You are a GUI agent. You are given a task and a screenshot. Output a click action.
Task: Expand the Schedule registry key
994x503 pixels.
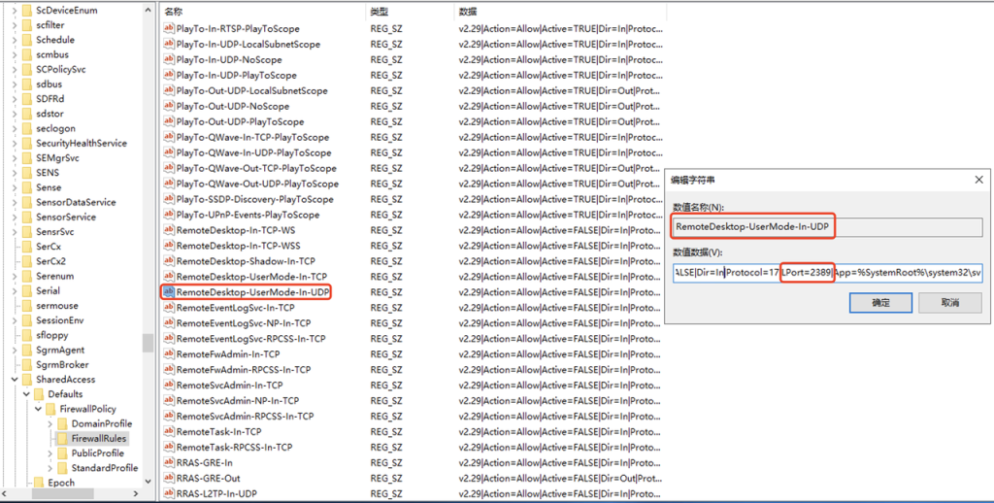click(x=15, y=40)
